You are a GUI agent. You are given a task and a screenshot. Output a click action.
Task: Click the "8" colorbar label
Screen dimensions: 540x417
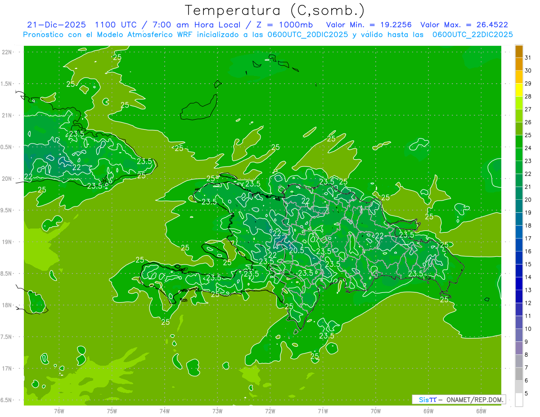526,355
